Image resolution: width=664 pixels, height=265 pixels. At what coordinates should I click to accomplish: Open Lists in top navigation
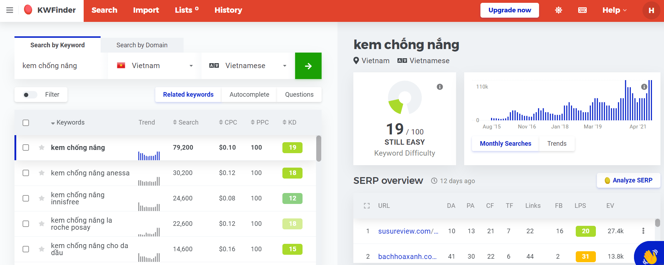click(x=187, y=10)
